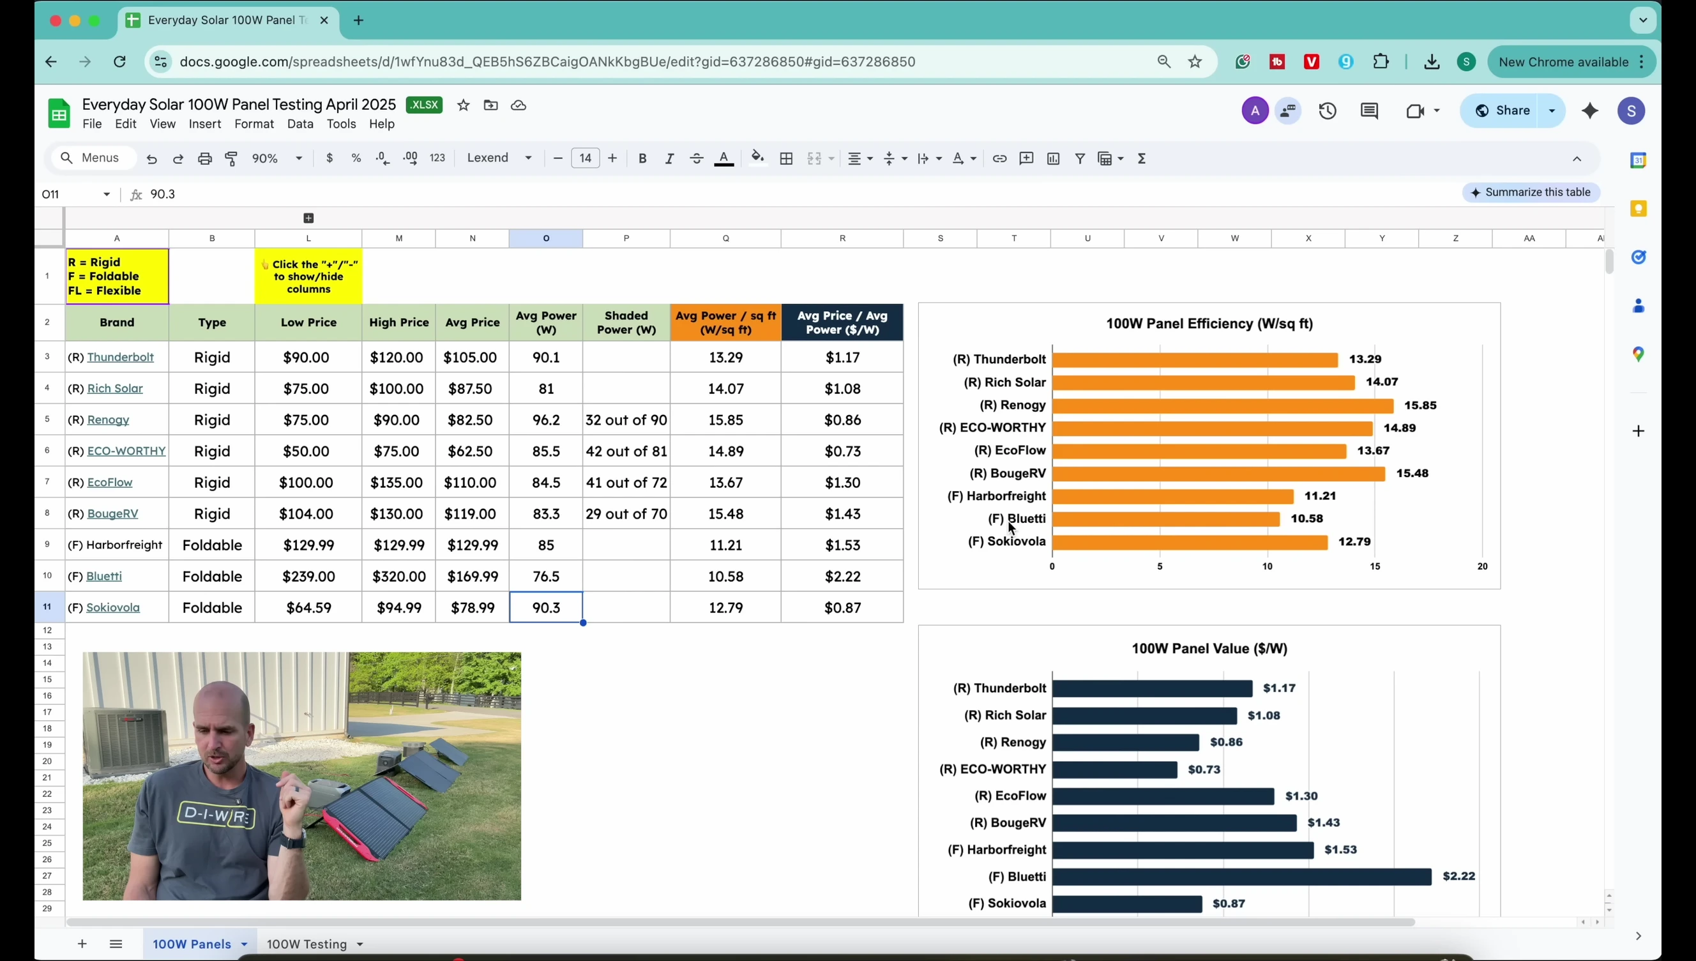Screen dimensions: 1696x961
Task: Open the Lexend font dropdown
Action: 499,158
